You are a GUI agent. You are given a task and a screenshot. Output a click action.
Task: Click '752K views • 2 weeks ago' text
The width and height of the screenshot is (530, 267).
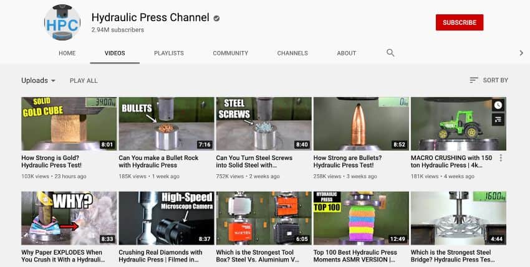[x=248, y=176]
